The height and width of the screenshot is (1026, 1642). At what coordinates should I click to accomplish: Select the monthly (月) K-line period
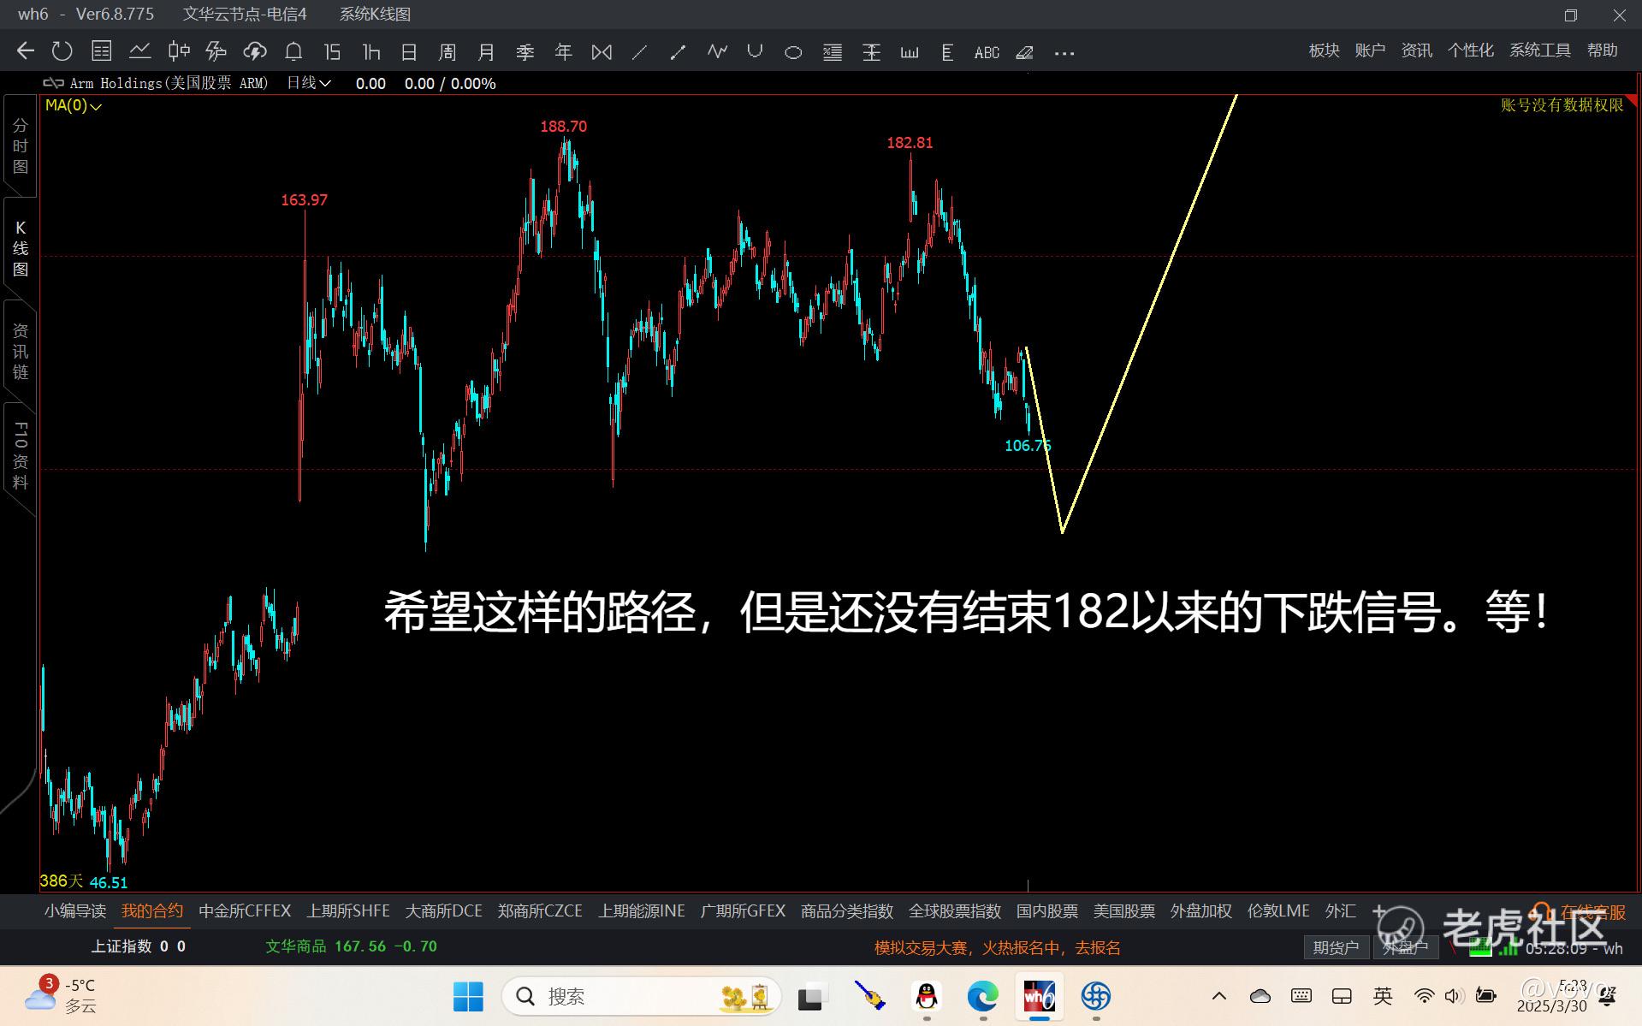pyautogui.click(x=486, y=52)
